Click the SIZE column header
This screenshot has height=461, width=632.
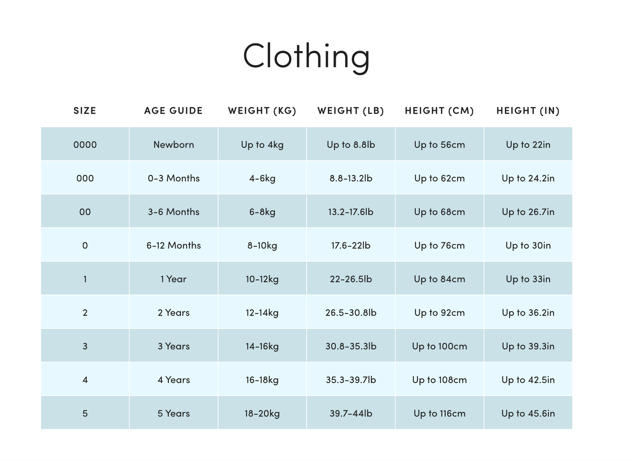pyautogui.click(x=85, y=111)
